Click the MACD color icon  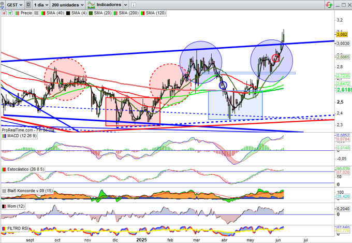coord(4,136)
